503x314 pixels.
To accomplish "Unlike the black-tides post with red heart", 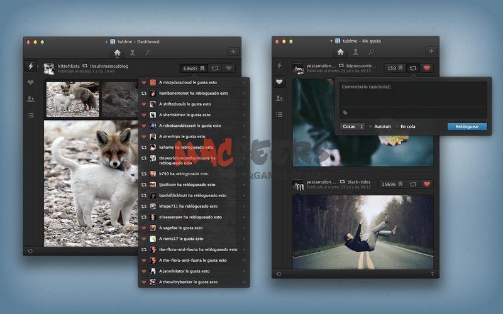I will click(x=427, y=184).
